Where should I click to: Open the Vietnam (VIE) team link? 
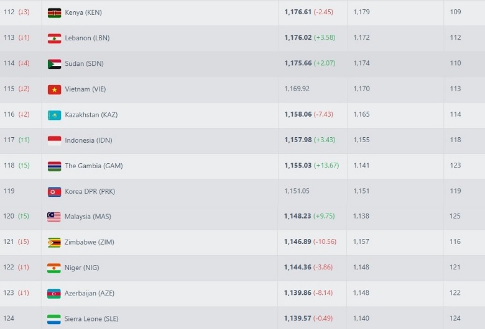[85, 89]
